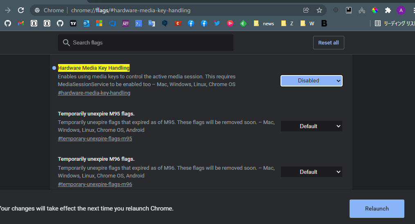Open the Azure DevOps bookmark

pyautogui.click(x=112, y=24)
